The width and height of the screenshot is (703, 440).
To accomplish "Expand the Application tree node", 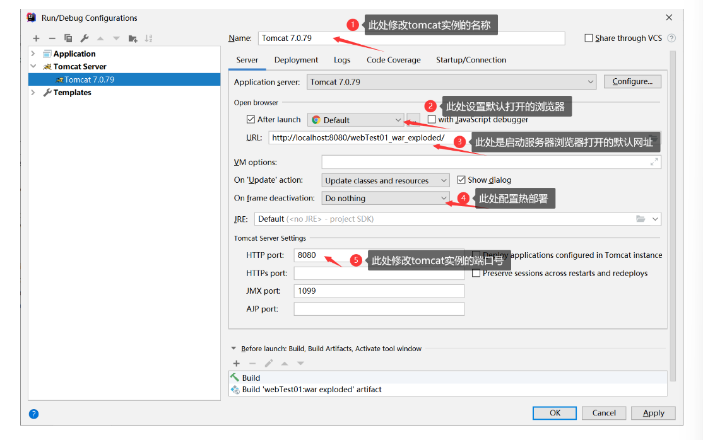I will coord(33,54).
